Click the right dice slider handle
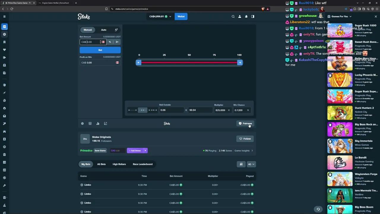 point(240,62)
